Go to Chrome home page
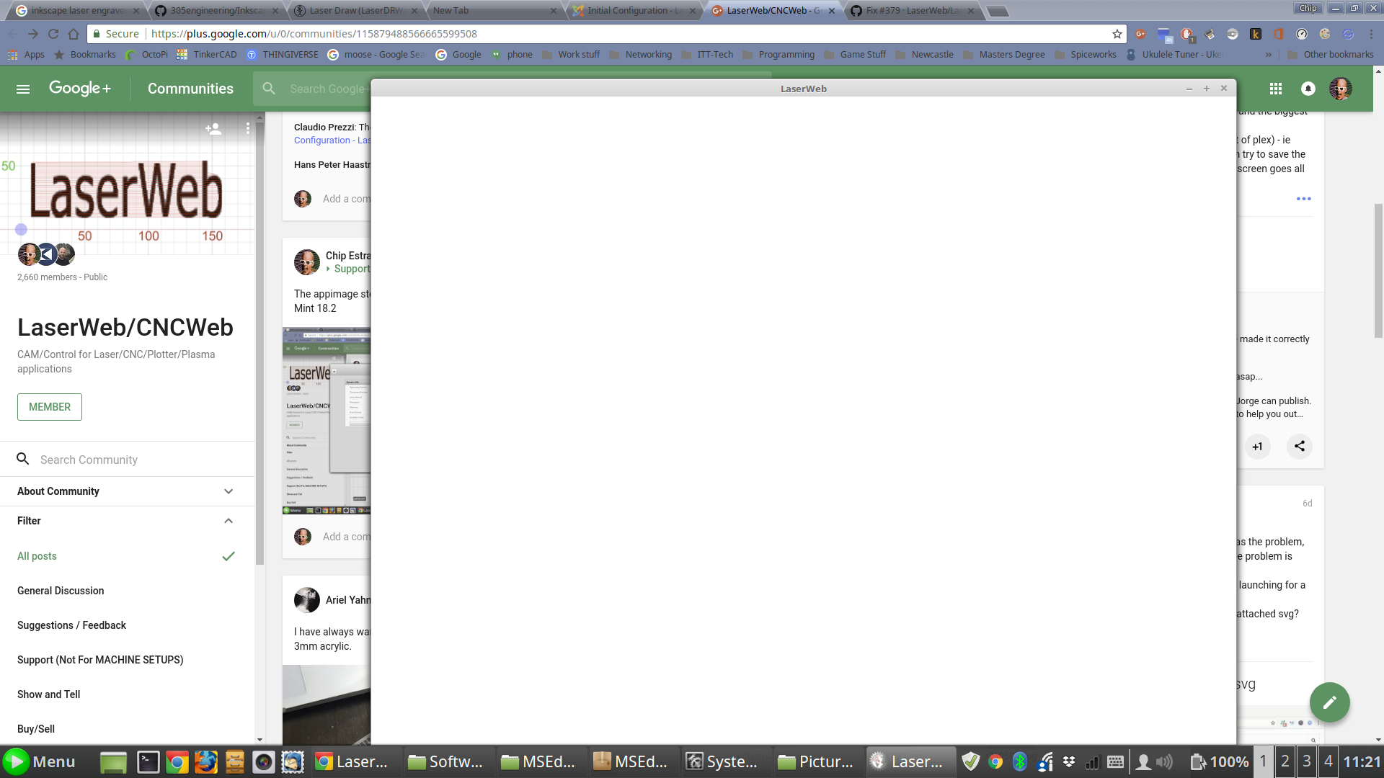 coord(74,34)
